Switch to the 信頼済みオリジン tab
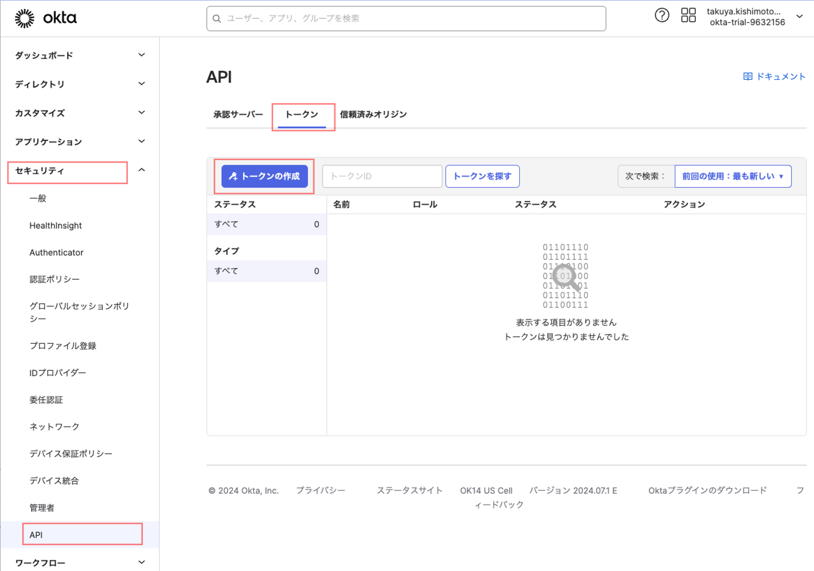This screenshot has height=571, width=814. coord(373,114)
